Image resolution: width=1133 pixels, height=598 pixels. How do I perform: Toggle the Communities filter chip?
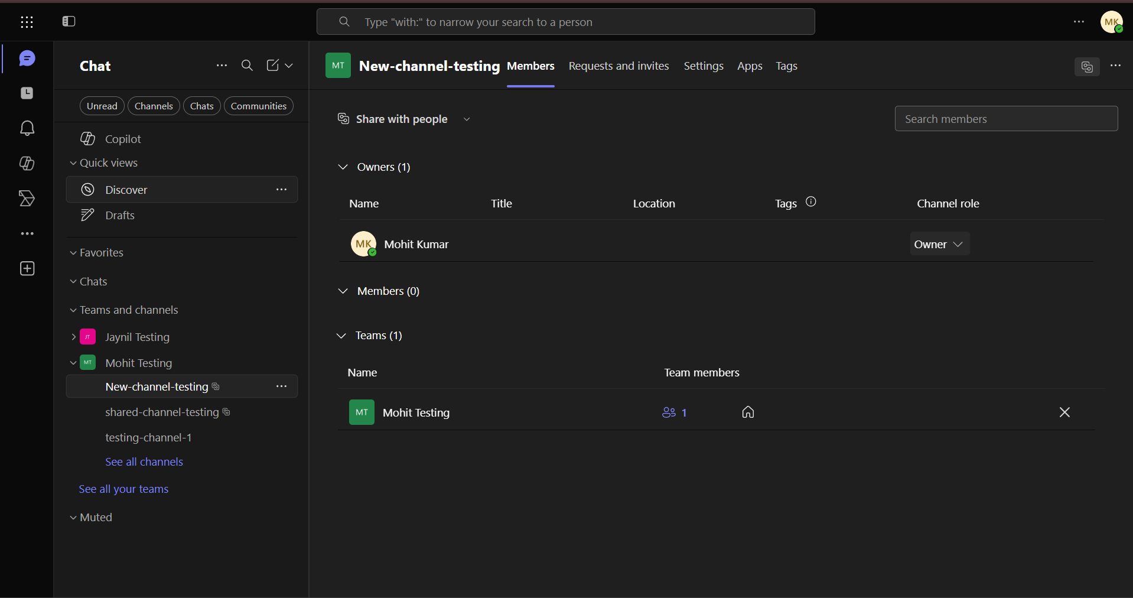[259, 106]
